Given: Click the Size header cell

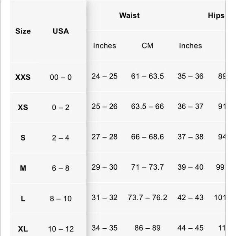Looking at the screenshot, I should (x=23, y=31).
